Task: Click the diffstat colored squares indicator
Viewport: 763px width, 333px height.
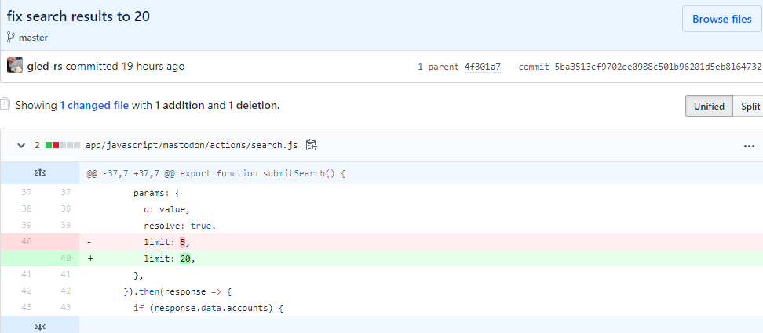Action: (63, 145)
